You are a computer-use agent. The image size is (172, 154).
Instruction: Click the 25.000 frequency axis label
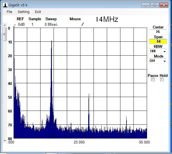tap(79, 142)
